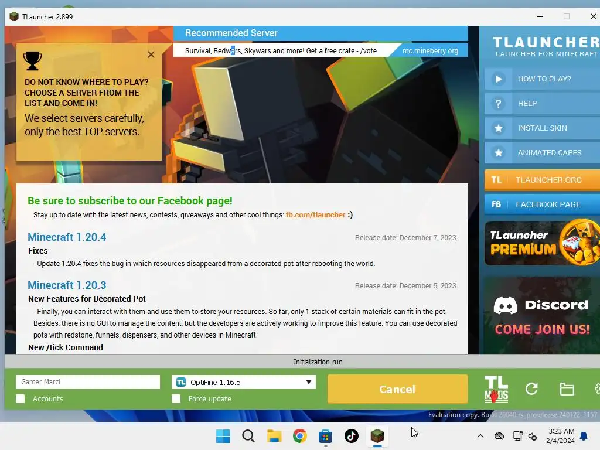This screenshot has width=600, height=450.
Task: Click the TLauncher logo in the sidebar
Action: (x=546, y=46)
